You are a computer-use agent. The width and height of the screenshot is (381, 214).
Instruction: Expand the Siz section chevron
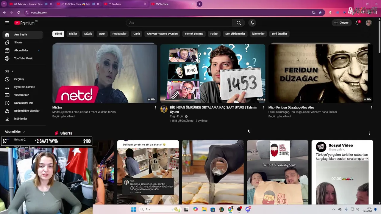click(12, 71)
